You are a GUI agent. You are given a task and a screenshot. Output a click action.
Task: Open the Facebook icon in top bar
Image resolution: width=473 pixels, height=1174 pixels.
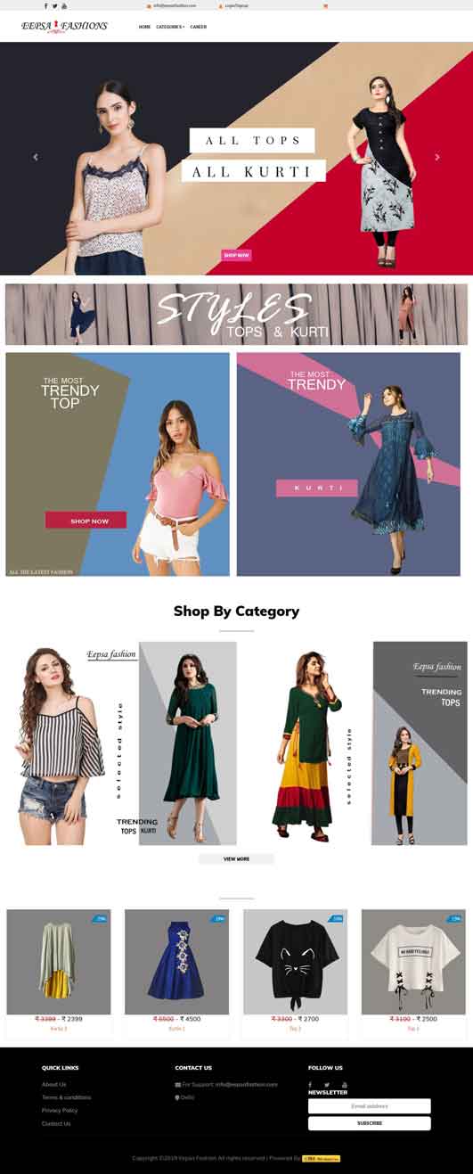[45, 5]
